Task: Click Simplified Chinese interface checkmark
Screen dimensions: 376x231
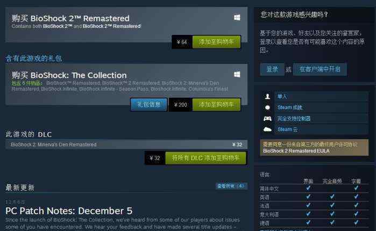Action: pyautogui.click(x=308, y=188)
